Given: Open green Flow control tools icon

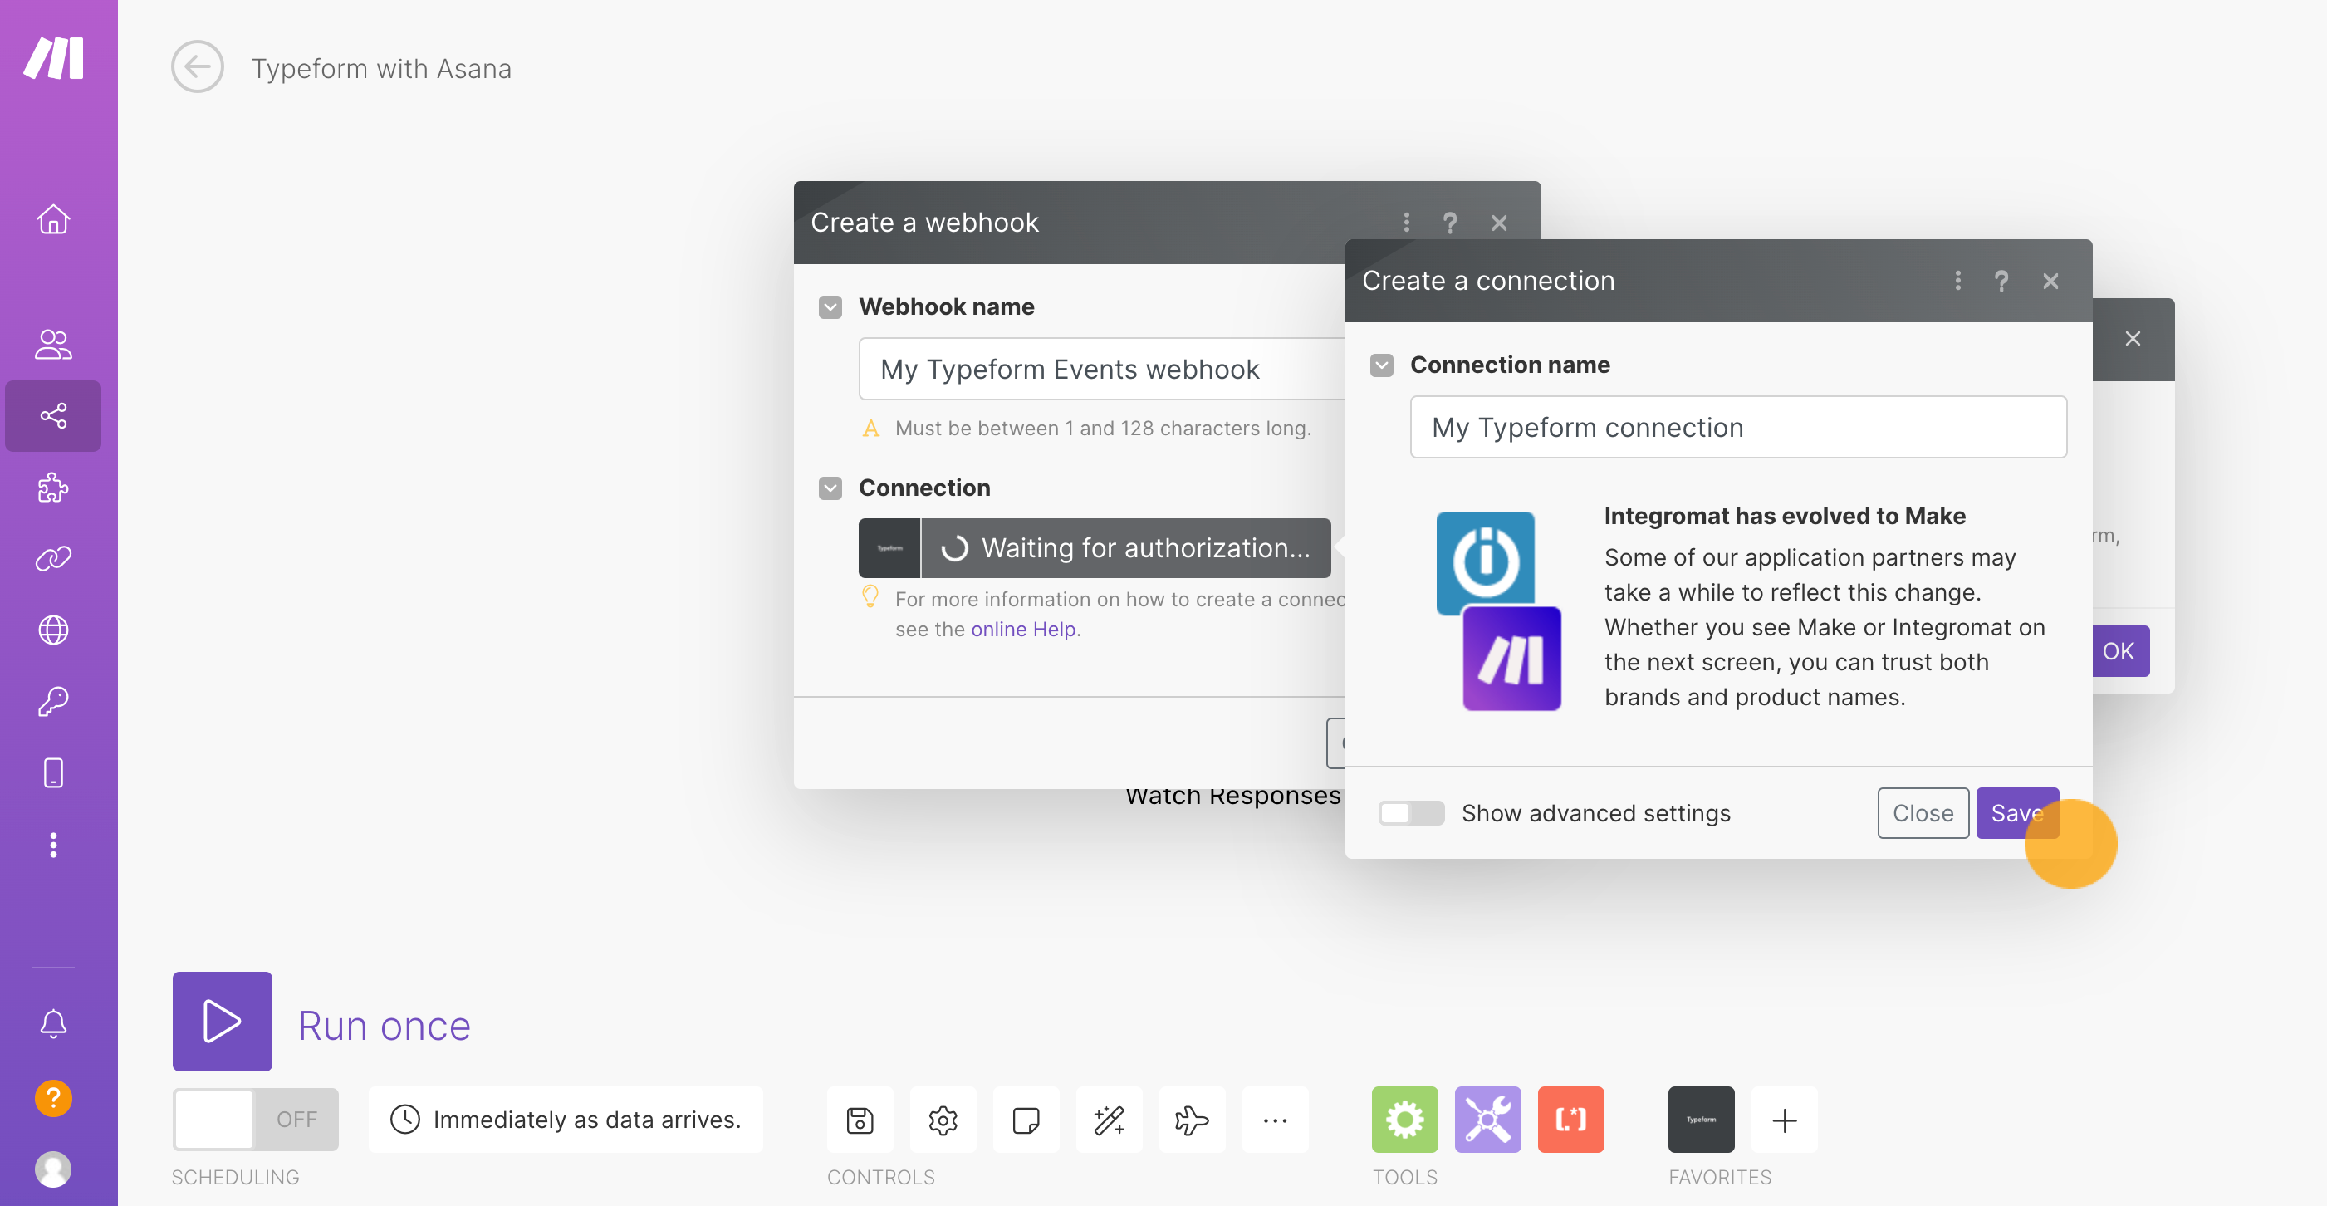Looking at the screenshot, I should (x=1404, y=1120).
